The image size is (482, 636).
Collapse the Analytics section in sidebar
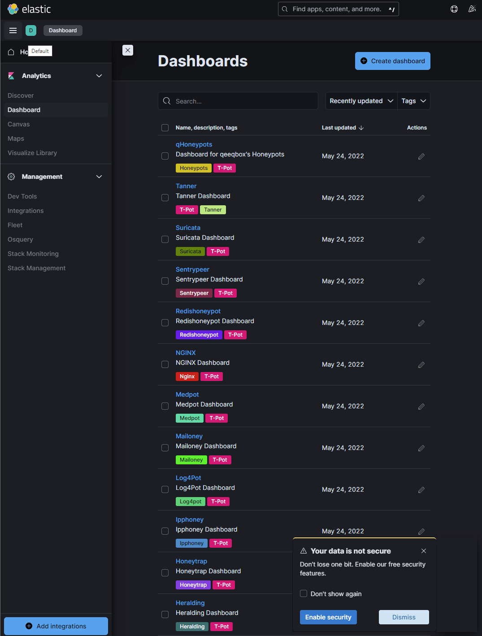coord(99,76)
